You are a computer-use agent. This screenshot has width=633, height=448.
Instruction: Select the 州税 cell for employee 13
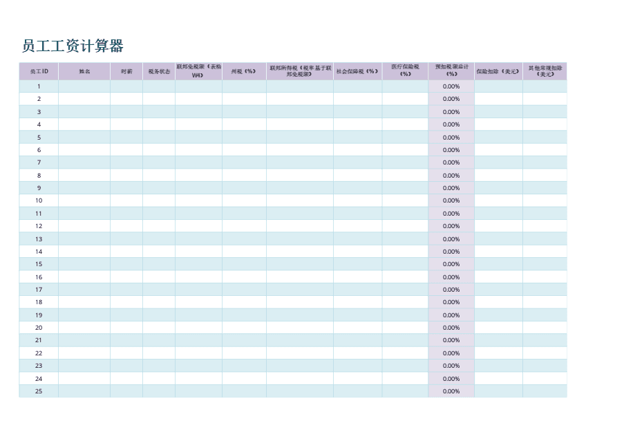[244, 239]
